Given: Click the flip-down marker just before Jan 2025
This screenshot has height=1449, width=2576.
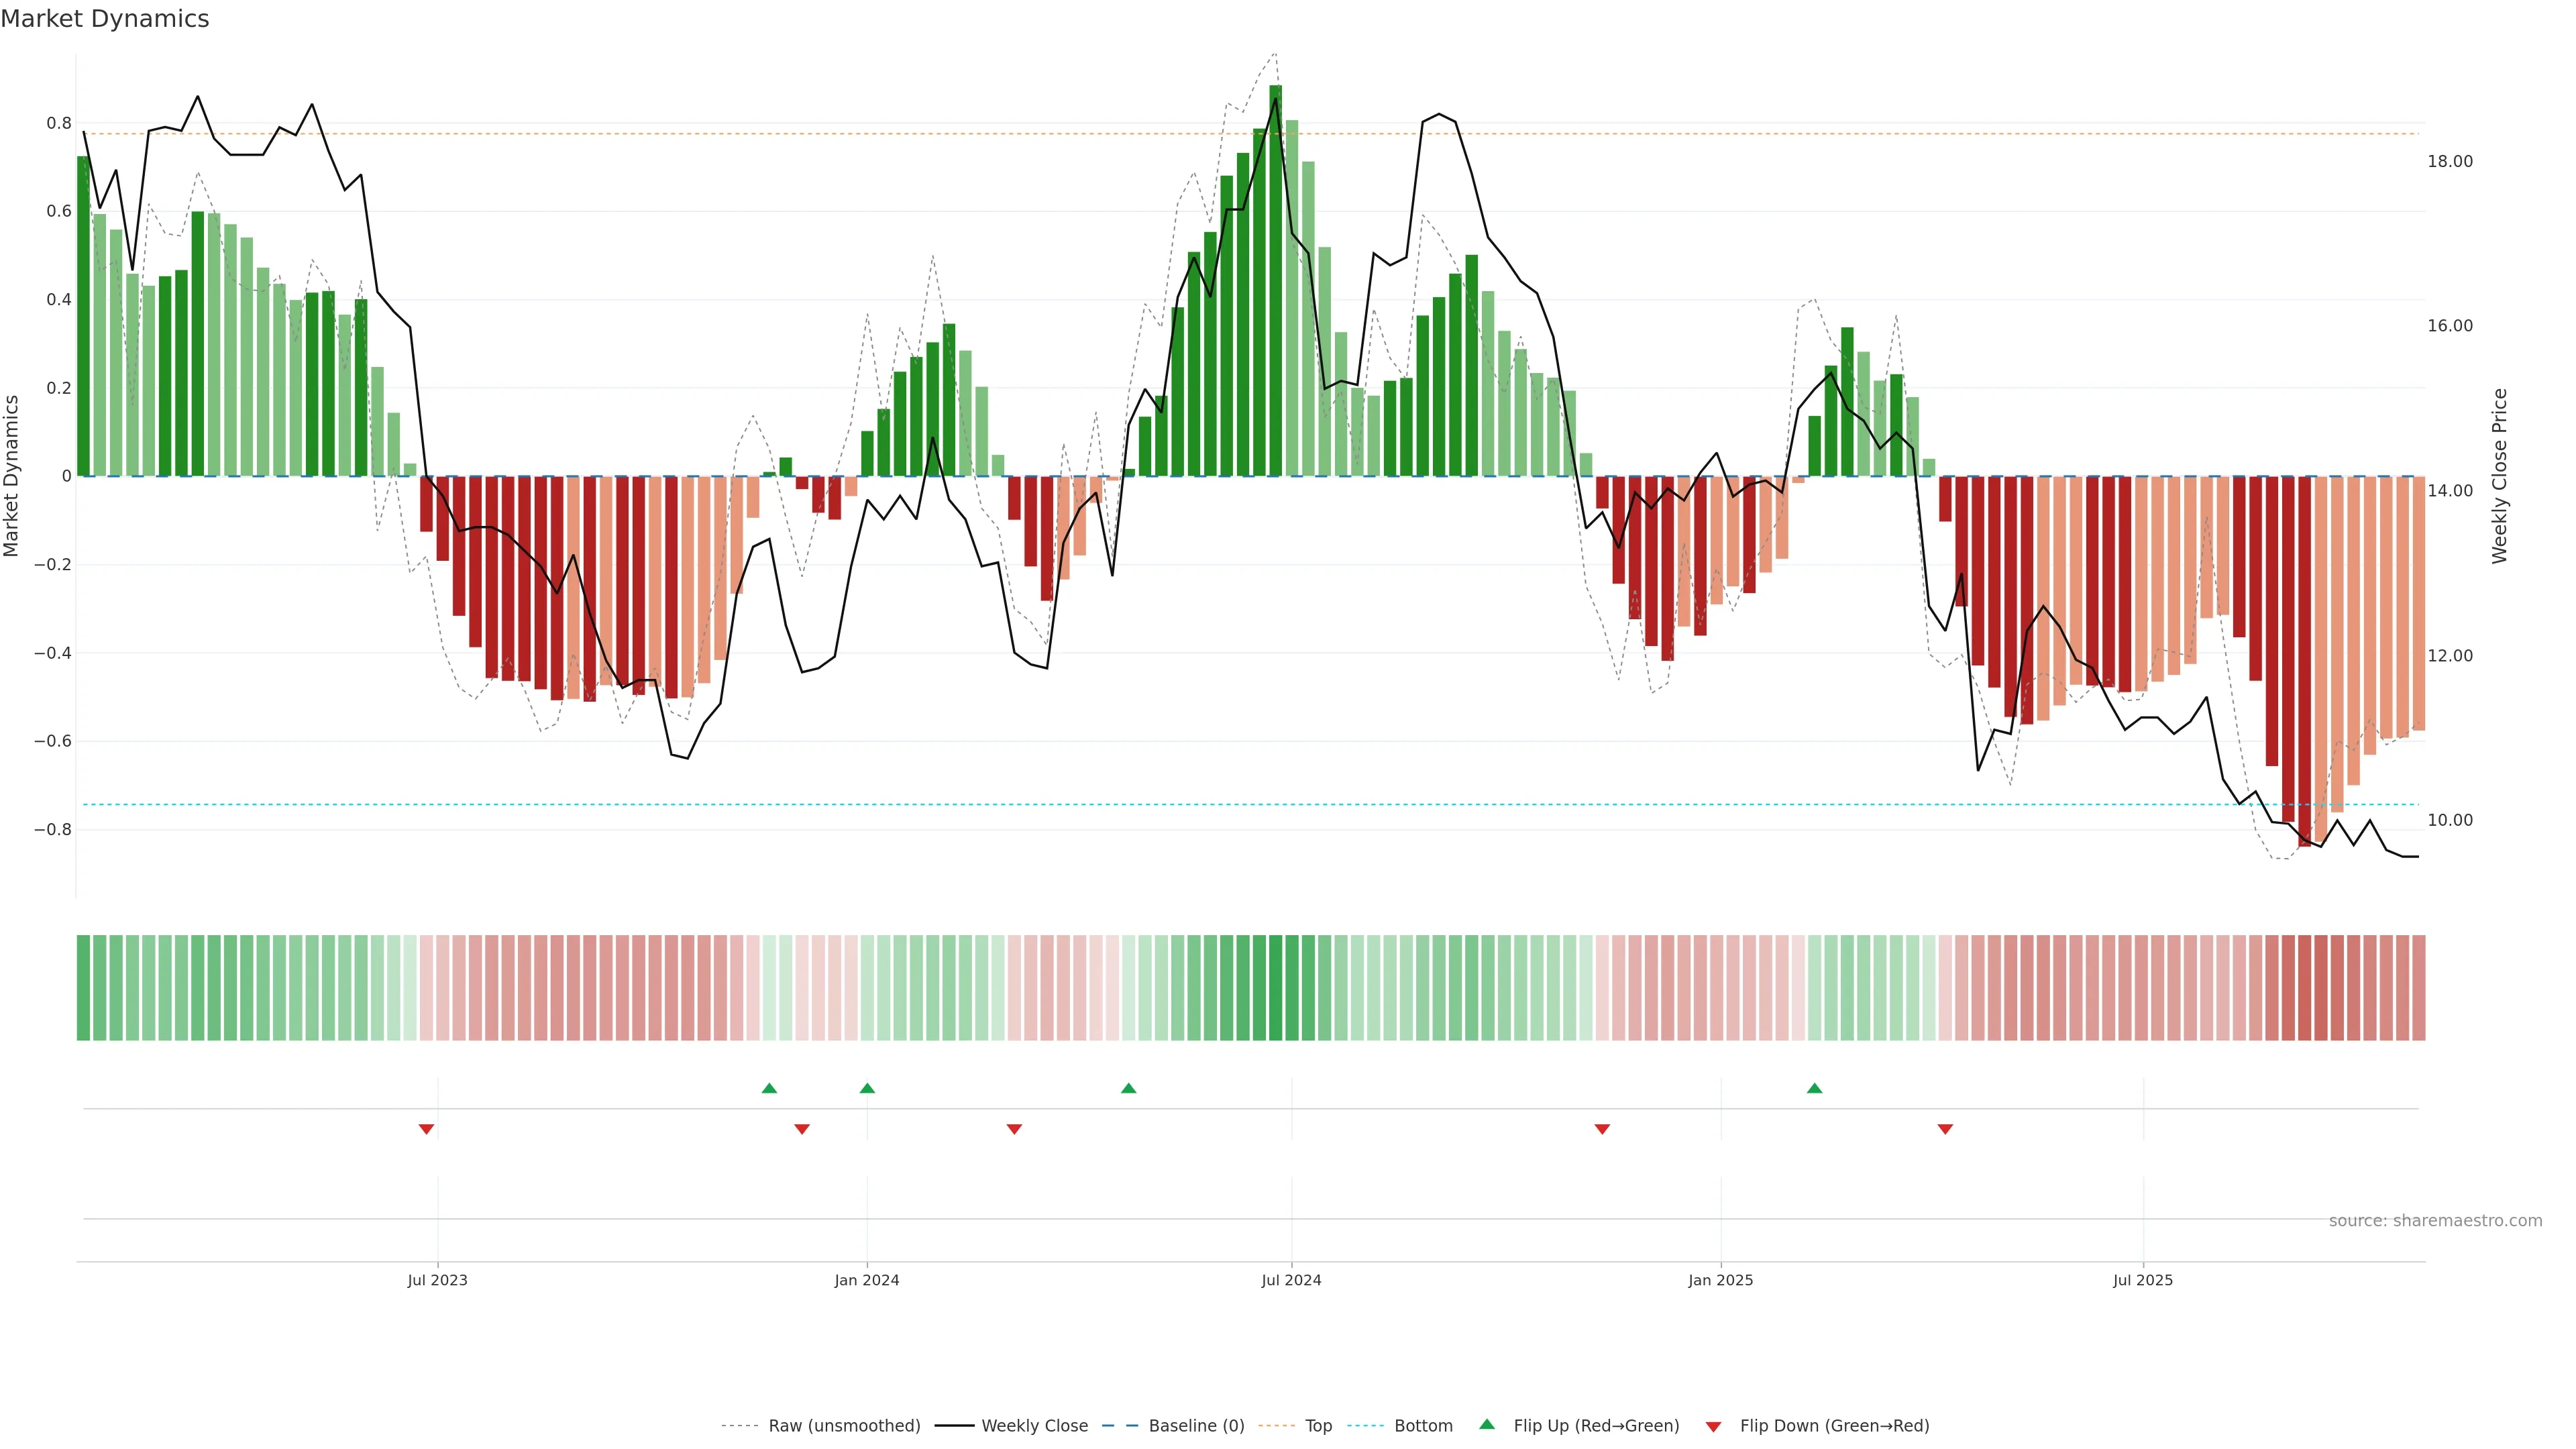Looking at the screenshot, I should (1602, 1129).
